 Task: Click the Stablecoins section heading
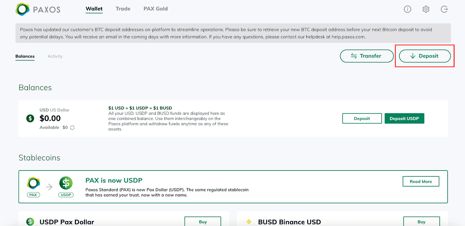click(x=39, y=157)
